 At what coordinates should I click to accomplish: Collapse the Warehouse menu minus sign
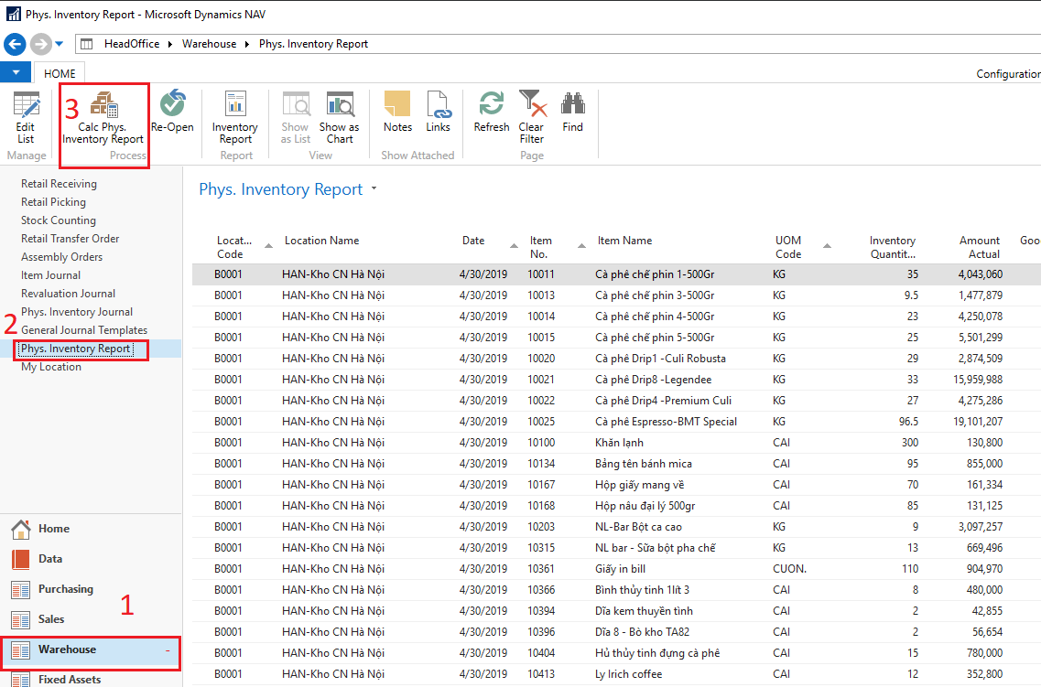point(168,650)
